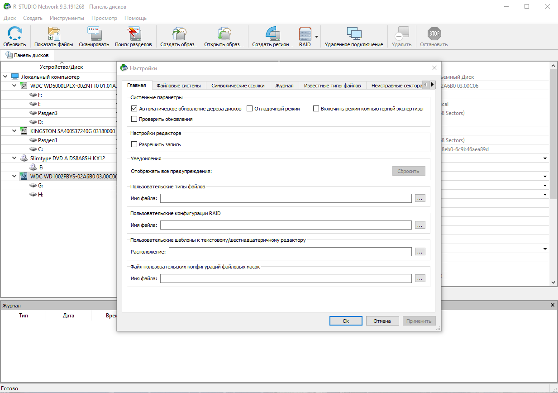
Task: Switch to the Файловые системы tab
Action: [179, 86]
